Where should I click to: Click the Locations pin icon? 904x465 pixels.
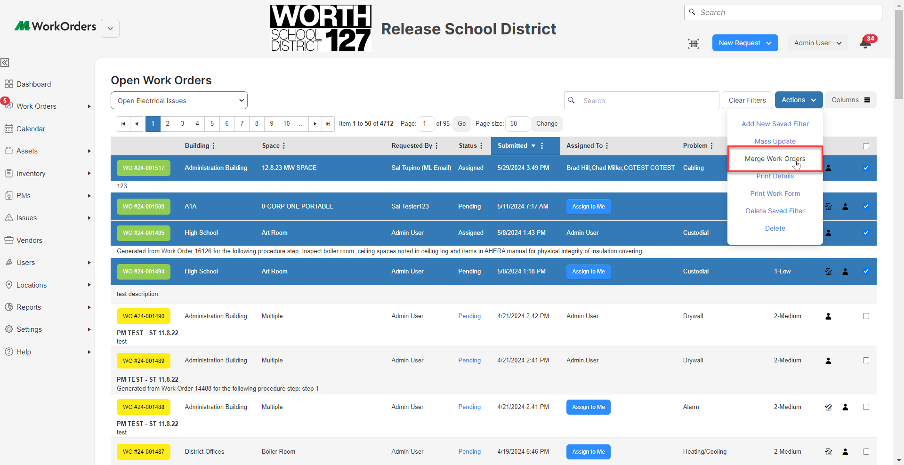click(x=8, y=285)
